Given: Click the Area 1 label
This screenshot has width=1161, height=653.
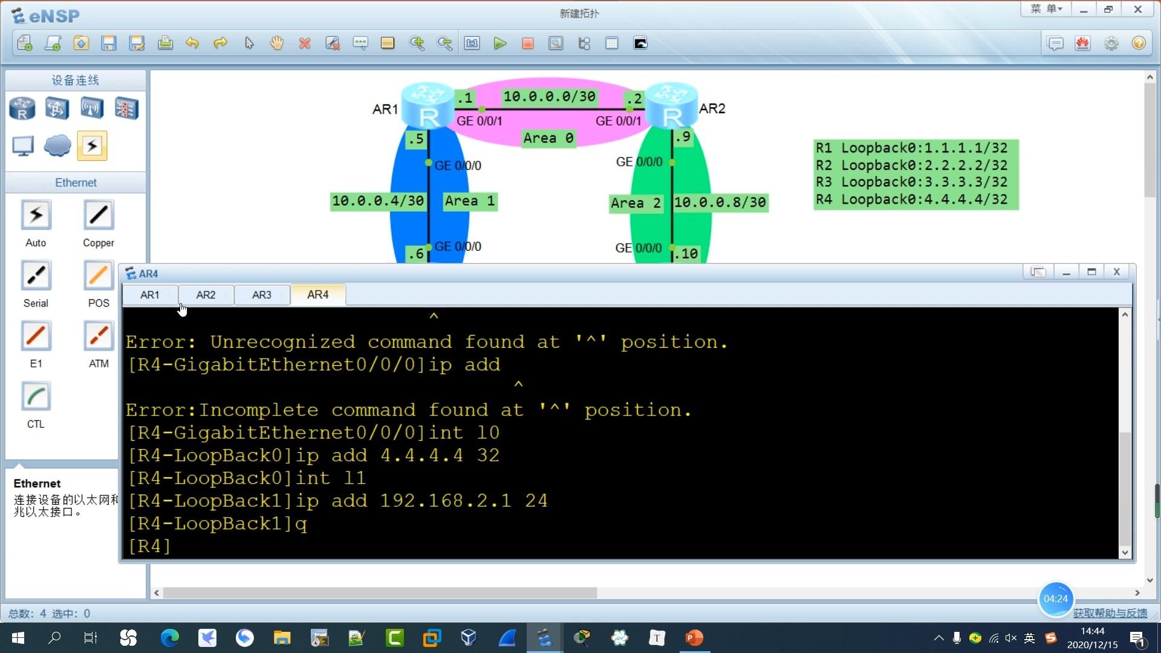Looking at the screenshot, I should 470,201.
